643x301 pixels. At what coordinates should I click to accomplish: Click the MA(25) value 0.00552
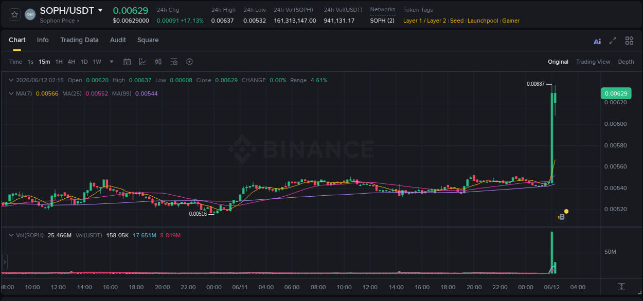click(97, 93)
